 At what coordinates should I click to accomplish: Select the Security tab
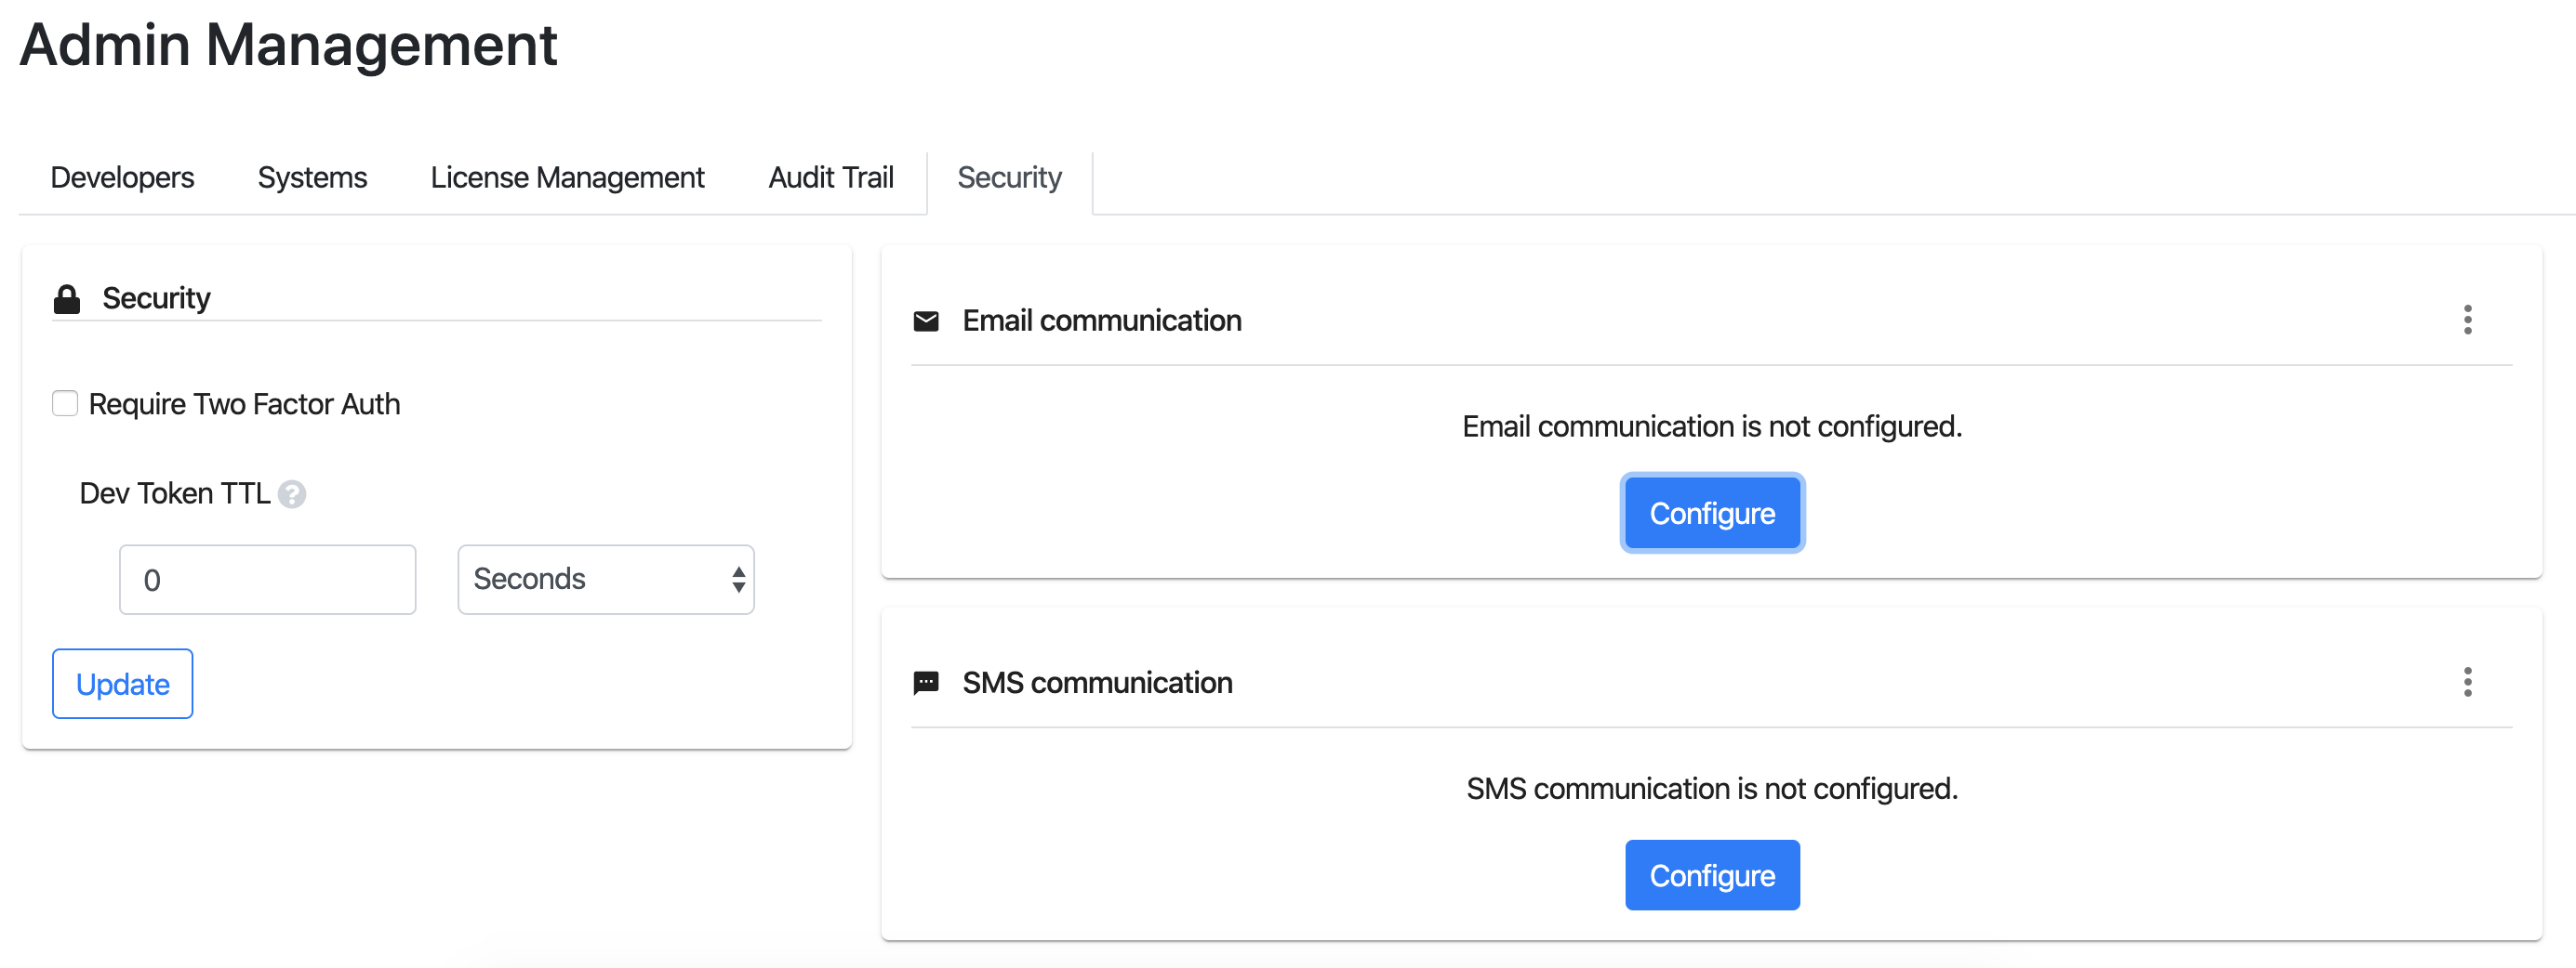[x=1009, y=177]
